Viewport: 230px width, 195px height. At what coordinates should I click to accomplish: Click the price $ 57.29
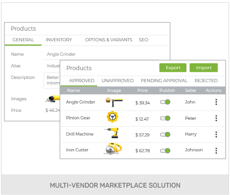pos(142,135)
